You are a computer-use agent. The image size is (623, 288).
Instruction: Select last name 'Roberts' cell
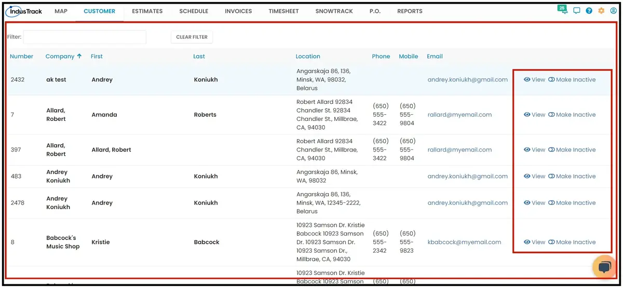coord(205,115)
